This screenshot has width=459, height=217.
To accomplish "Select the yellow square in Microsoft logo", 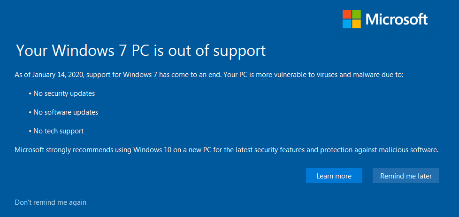I will (356, 24).
